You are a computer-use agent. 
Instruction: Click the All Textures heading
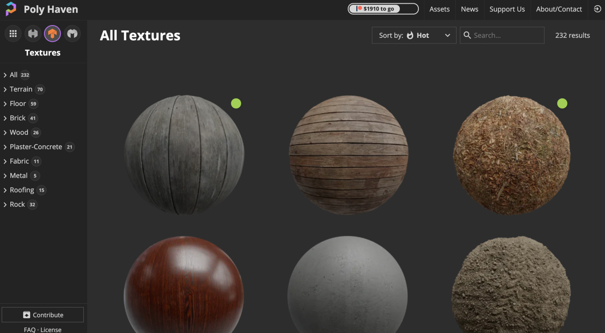(x=140, y=35)
